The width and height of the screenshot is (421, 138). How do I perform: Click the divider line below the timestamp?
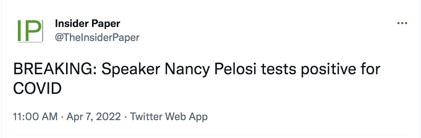pos(211,135)
